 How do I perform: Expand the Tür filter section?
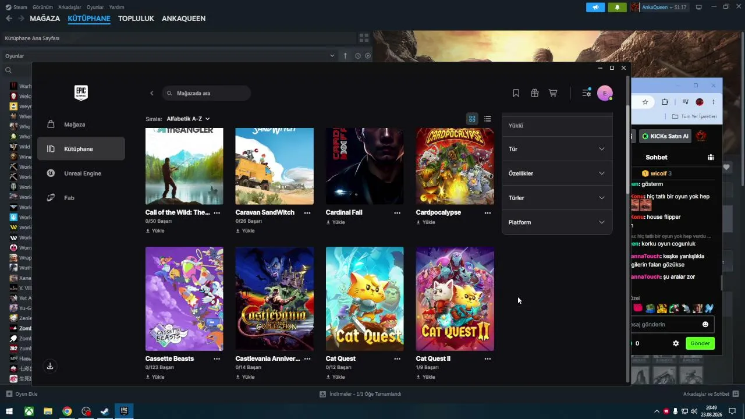(557, 149)
